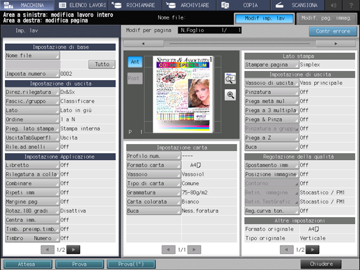Image resolution: width=360 pixels, height=270 pixels.
Task: Open the Direz.rilegatura setting
Action: [32, 92]
